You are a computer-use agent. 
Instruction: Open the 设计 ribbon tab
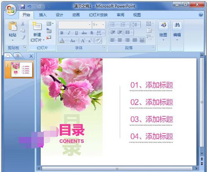(x=59, y=15)
